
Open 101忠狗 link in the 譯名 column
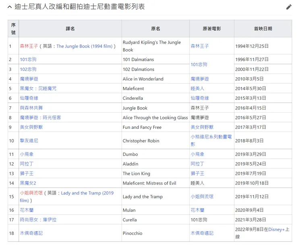coord(28,60)
